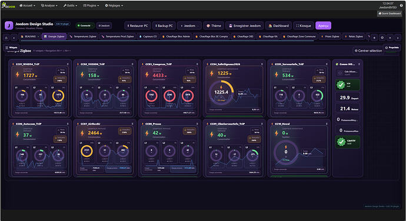Viewport: 406px width, 221px height.
Task: Switch to the Prises Zigbee tab
Action: pos(330,36)
